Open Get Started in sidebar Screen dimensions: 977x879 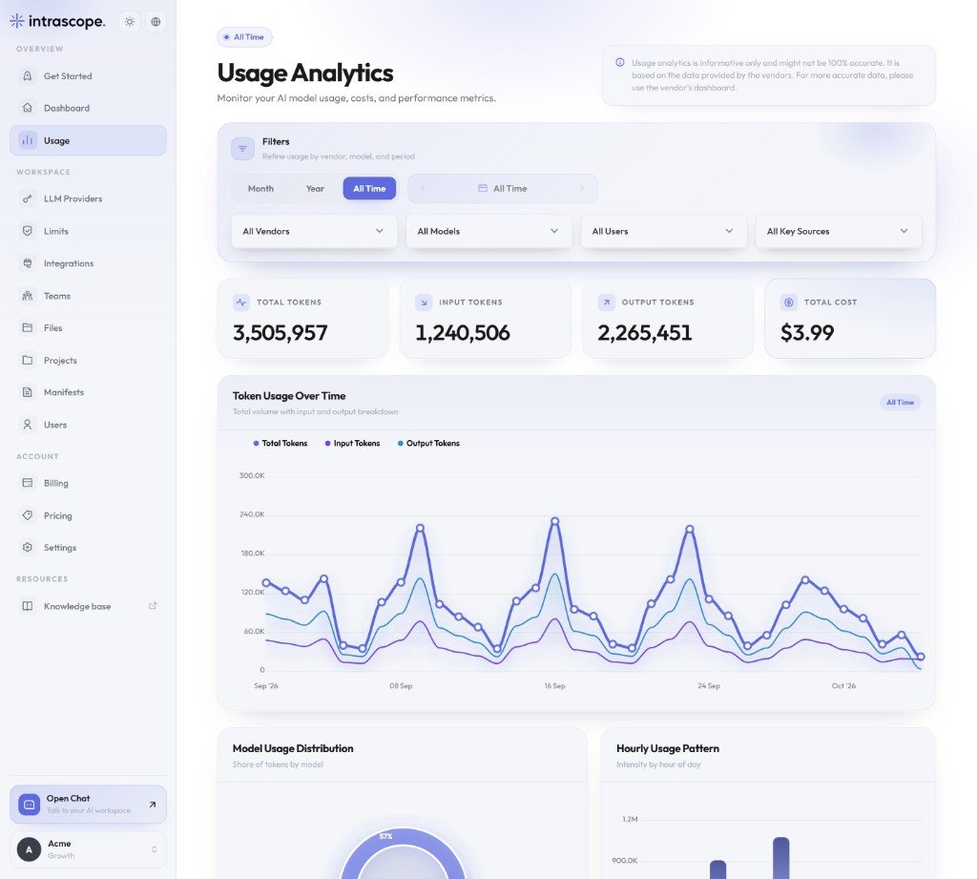click(x=88, y=76)
